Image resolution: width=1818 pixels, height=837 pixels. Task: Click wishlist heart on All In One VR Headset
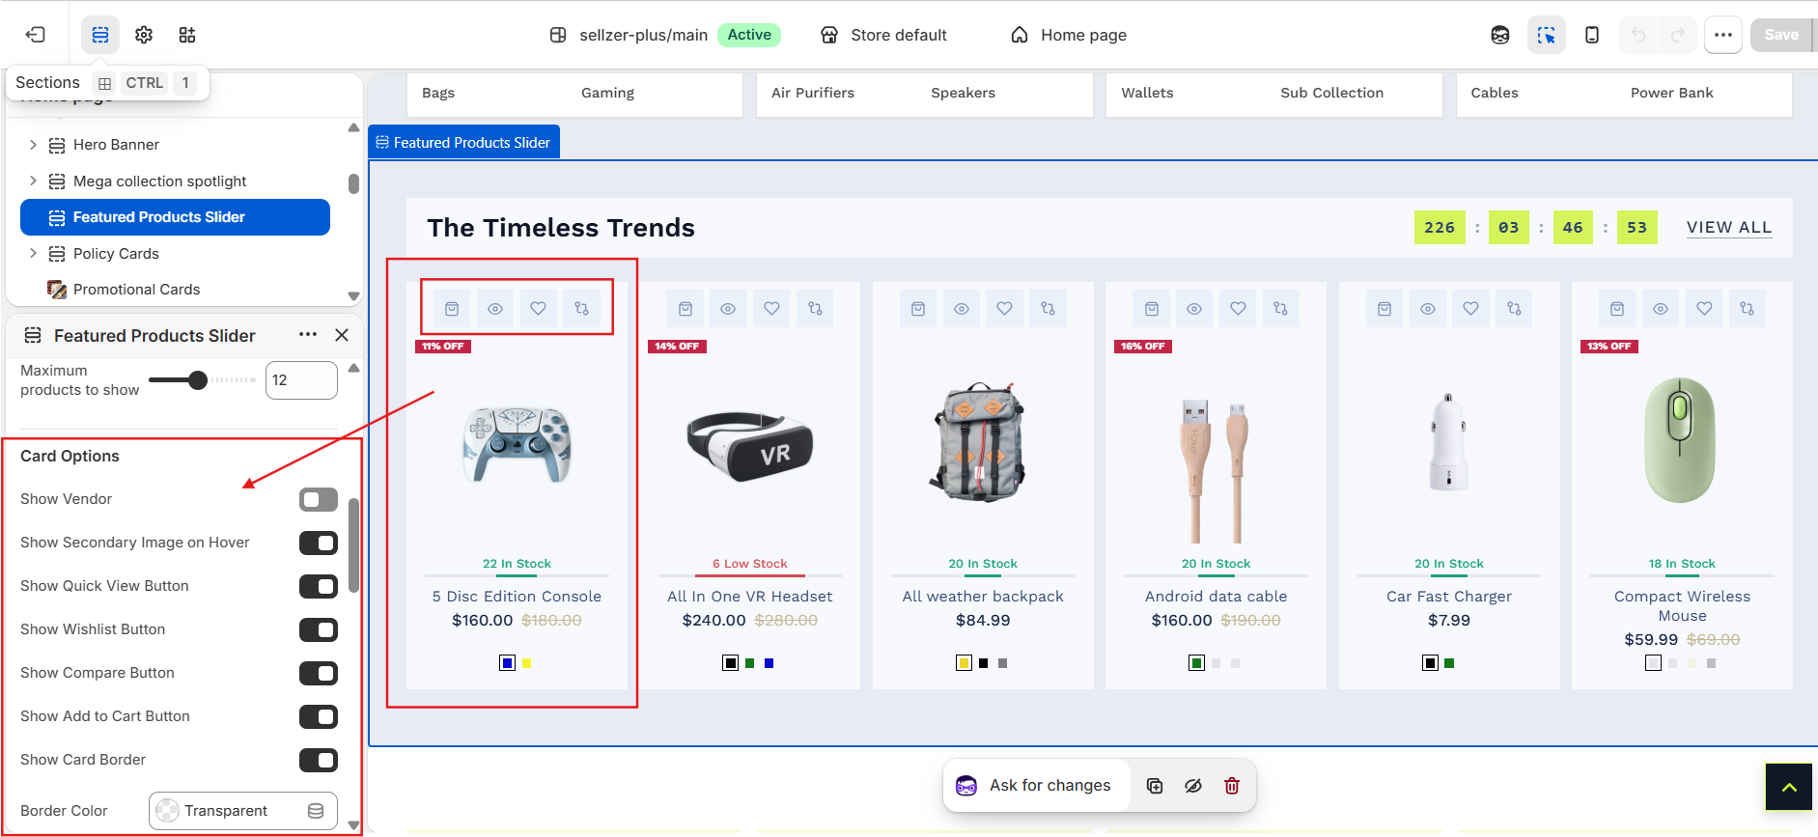(772, 309)
